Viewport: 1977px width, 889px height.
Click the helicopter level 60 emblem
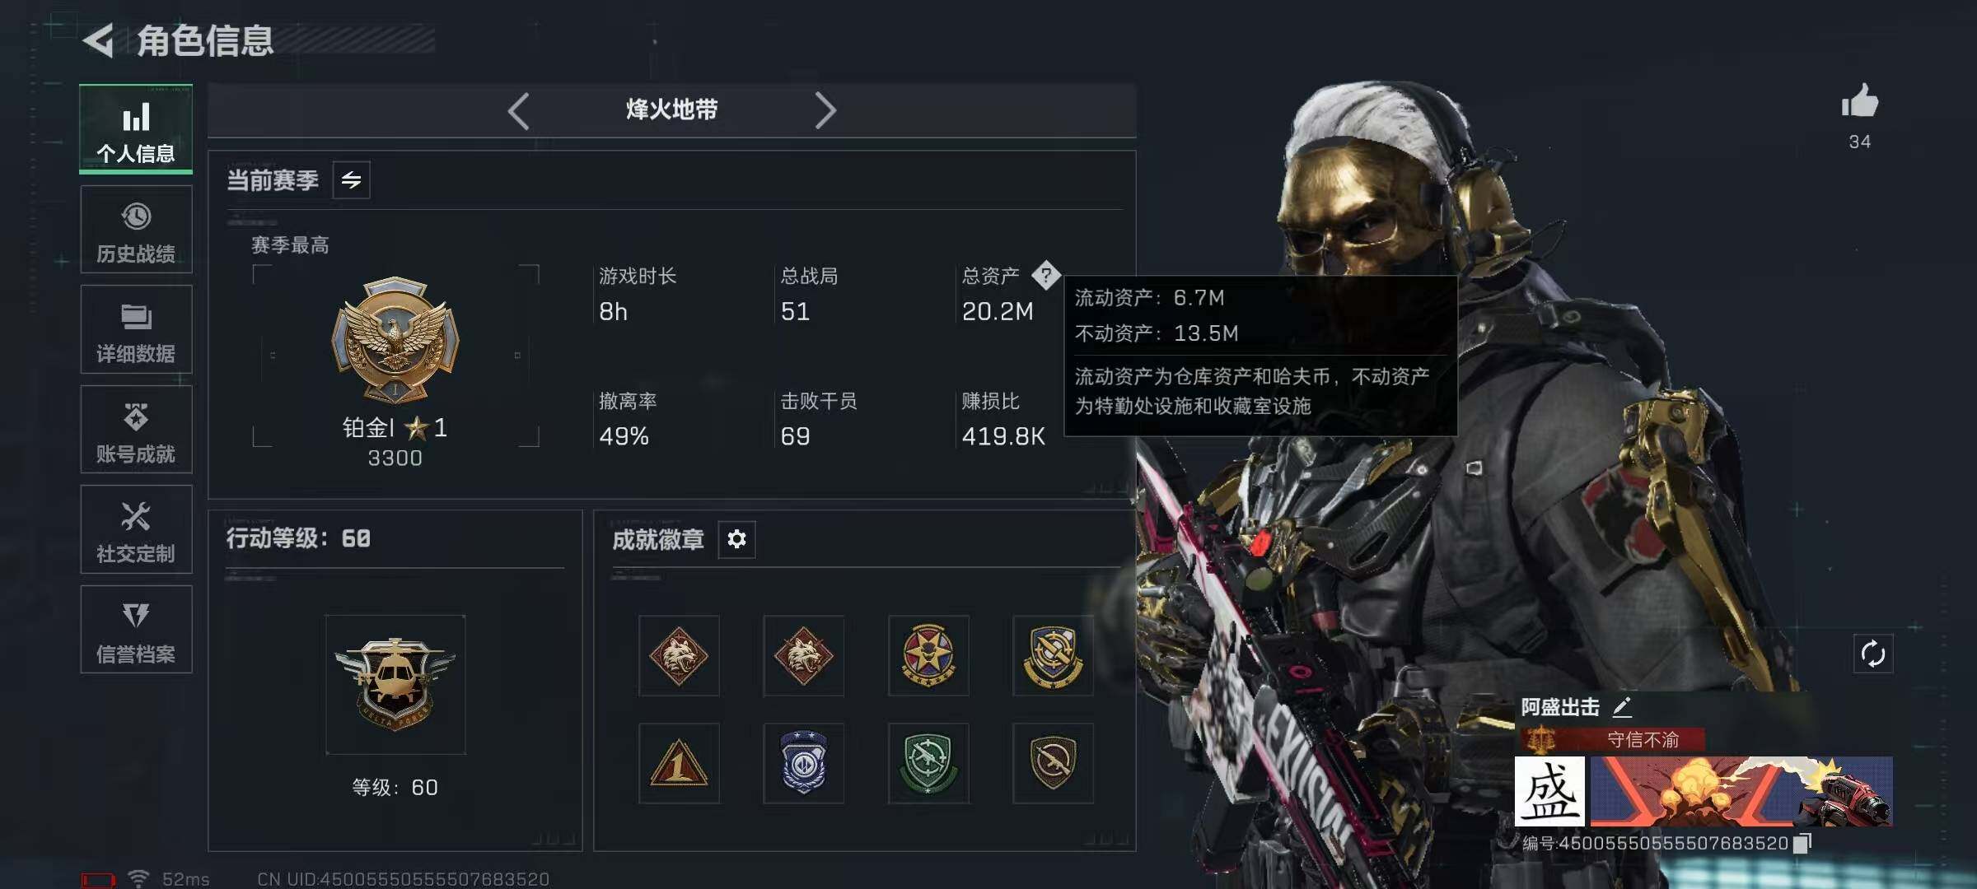point(395,684)
